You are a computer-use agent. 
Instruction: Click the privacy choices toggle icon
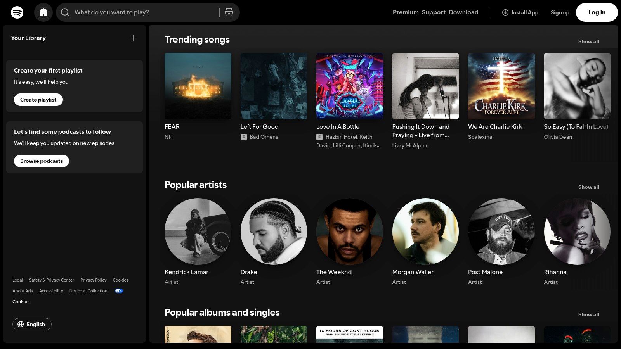pos(119,291)
